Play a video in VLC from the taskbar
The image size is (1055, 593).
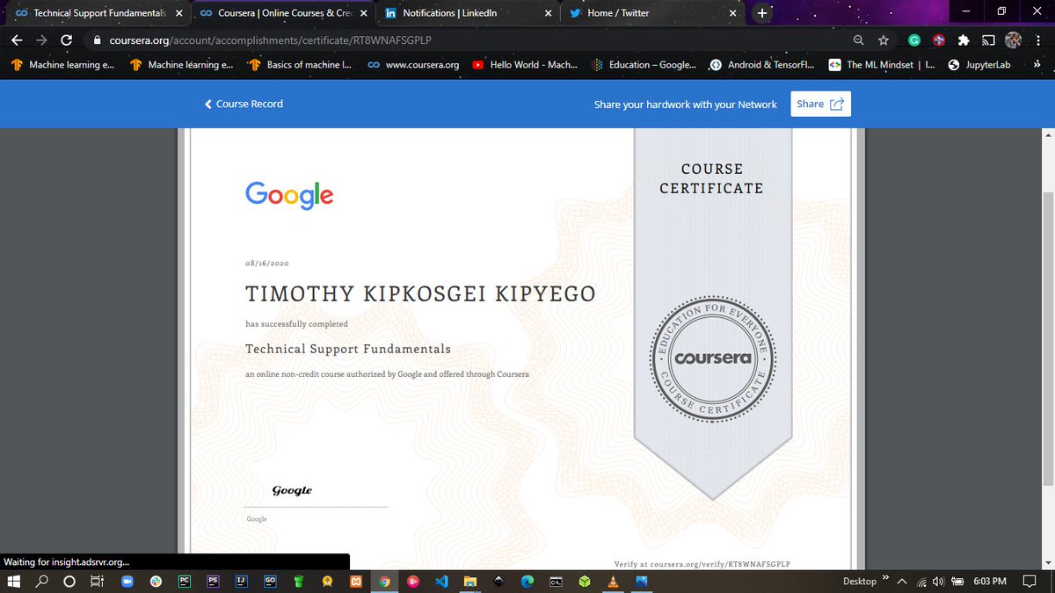click(x=612, y=581)
